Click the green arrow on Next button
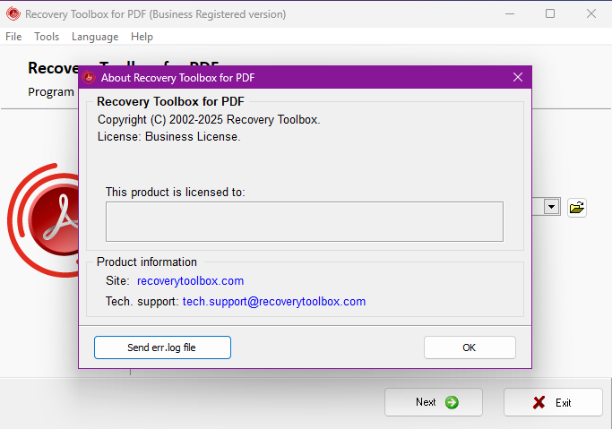Screen dimensions: 612x429 [x=452, y=402]
